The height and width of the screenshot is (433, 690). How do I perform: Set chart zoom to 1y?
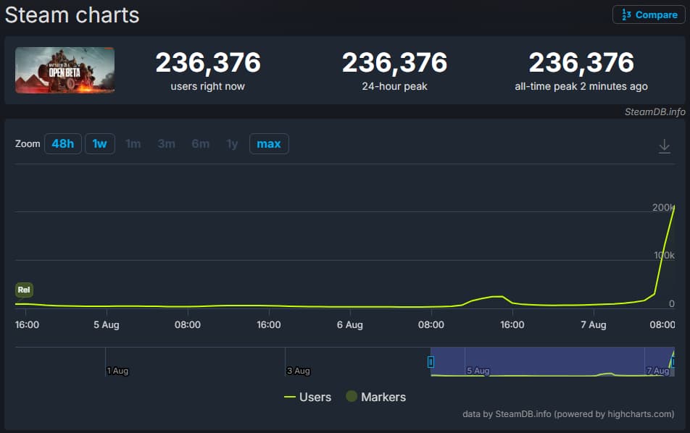coord(232,144)
